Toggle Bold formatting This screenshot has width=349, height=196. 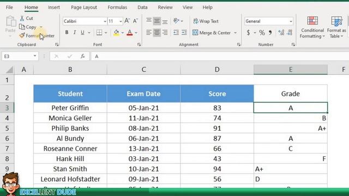[x=67, y=33]
